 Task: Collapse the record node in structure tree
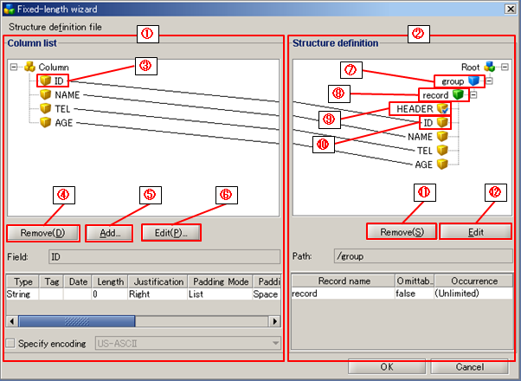point(473,94)
